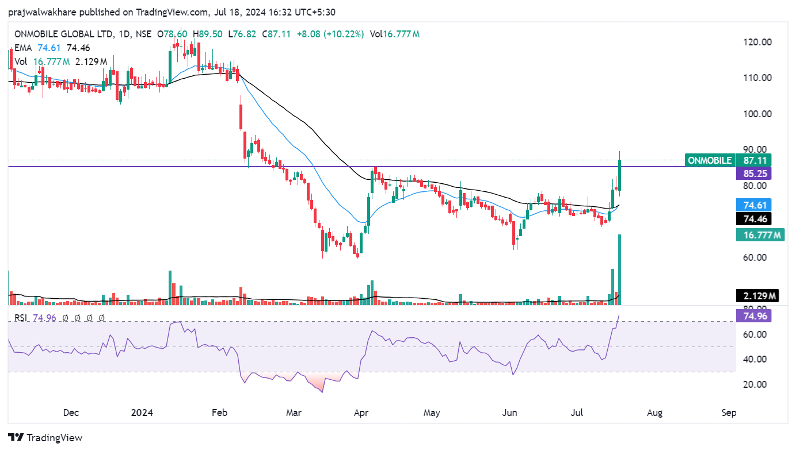Click the Apr label on time axis
Viewport: 796px width, 451px height.
pos(361,413)
